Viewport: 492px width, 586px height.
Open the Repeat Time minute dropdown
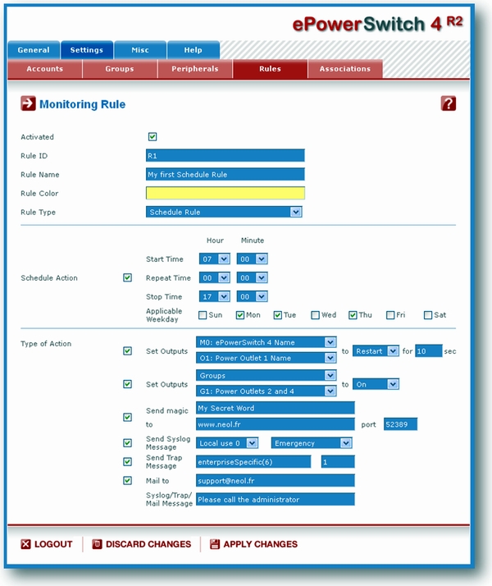[x=252, y=277]
